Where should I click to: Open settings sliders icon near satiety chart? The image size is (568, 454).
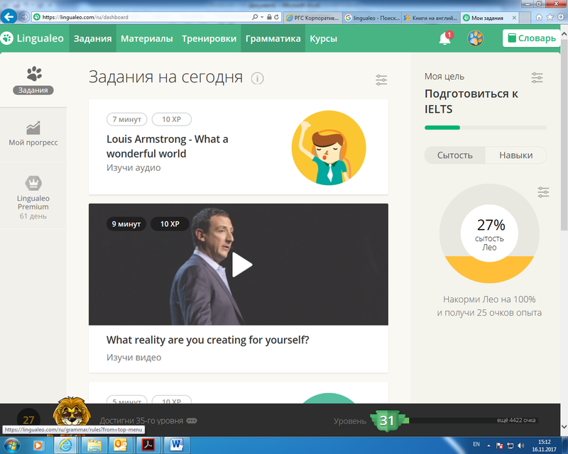(x=543, y=192)
